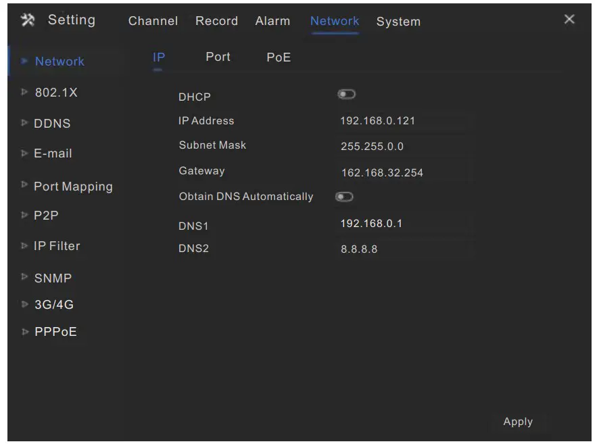Click the Setting tools icon
This screenshot has height=444, width=599.
(x=28, y=20)
